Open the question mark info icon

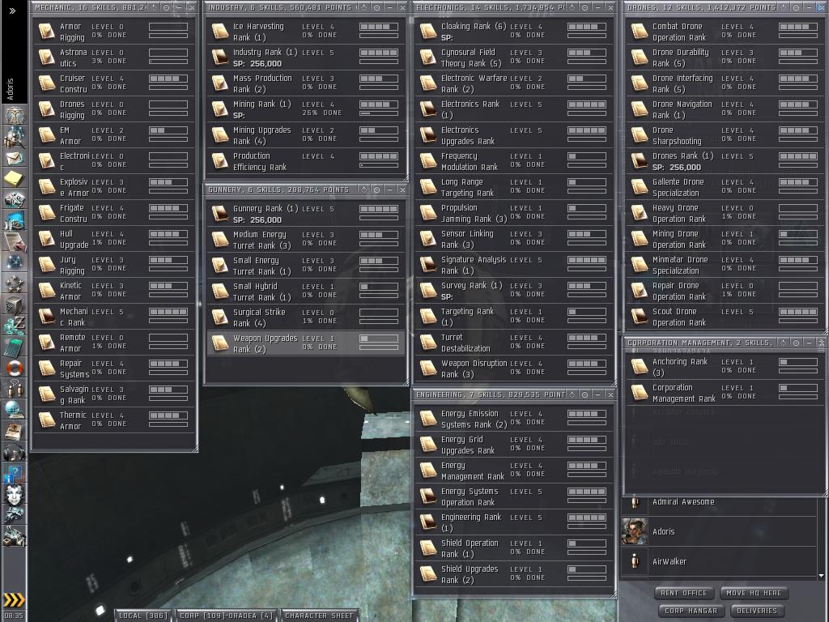[x=15, y=473]
